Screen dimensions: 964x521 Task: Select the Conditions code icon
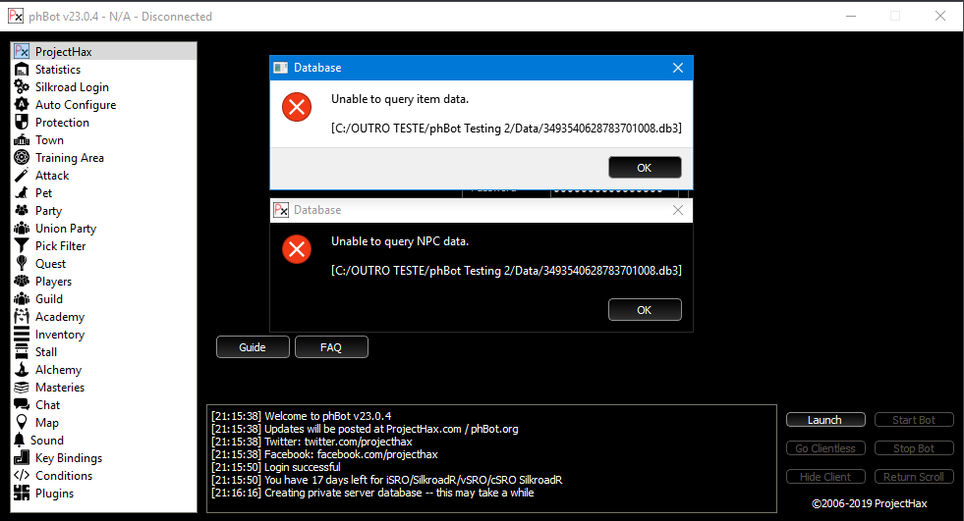[x=22, y=476]
